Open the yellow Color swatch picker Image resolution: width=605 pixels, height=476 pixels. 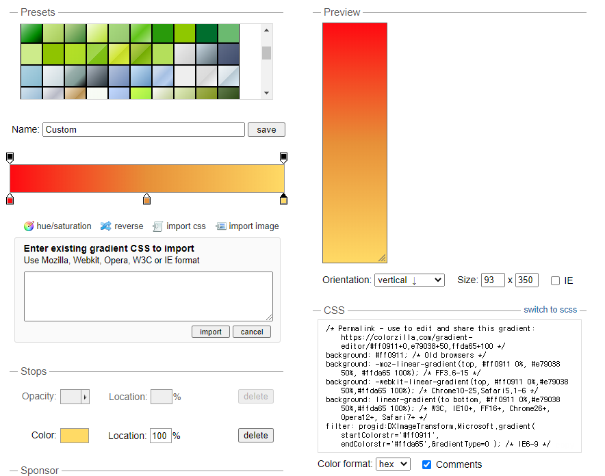click(x=75, y=436)
